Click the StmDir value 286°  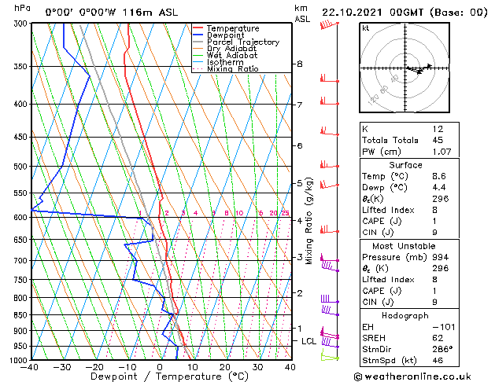(x=442, y=349)
